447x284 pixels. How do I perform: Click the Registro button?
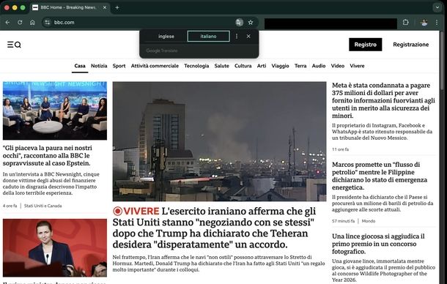[365, 45]
